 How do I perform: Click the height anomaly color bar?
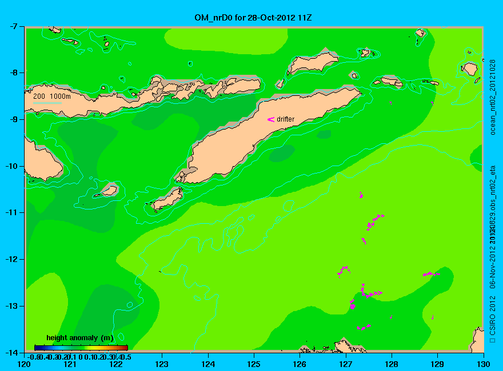coord(81,348)
